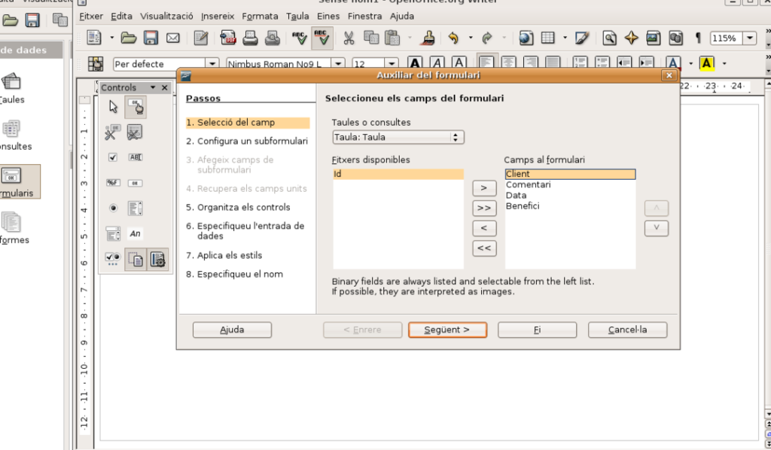This screenshot has height=450, width=771.
Task: Toggle Design Mode in Controls toolbox
Action: pos(136,108)
